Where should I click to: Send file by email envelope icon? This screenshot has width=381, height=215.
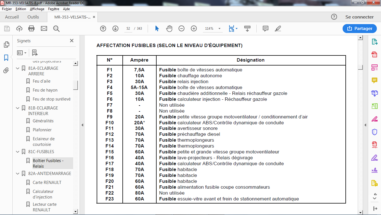point(44,29)
